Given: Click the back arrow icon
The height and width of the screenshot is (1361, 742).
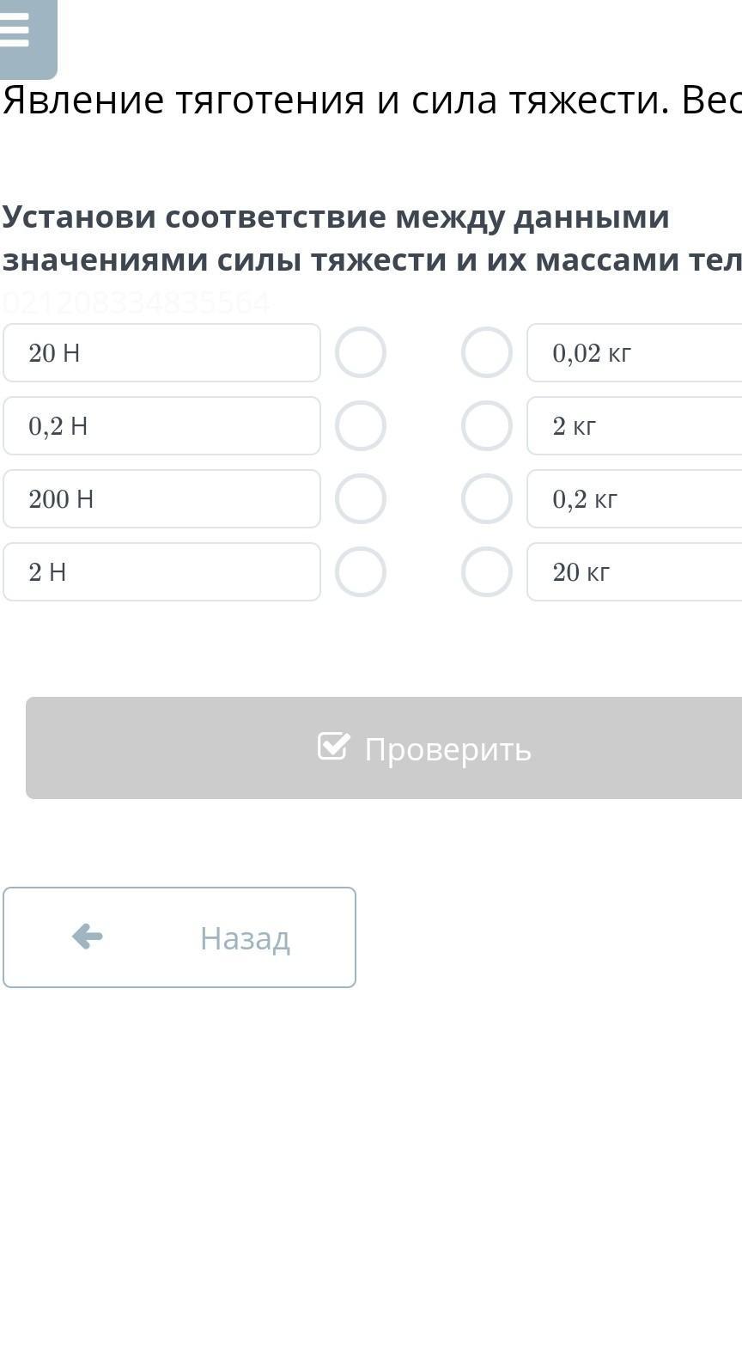Looking at the screenshot, I should [x=88, y=936].
